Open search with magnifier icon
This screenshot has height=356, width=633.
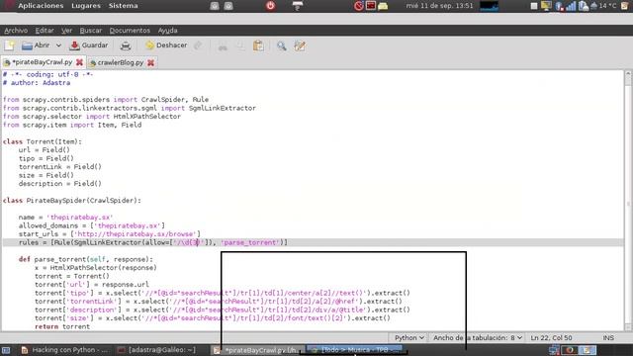pyautogui.click(x=281, y=46)
